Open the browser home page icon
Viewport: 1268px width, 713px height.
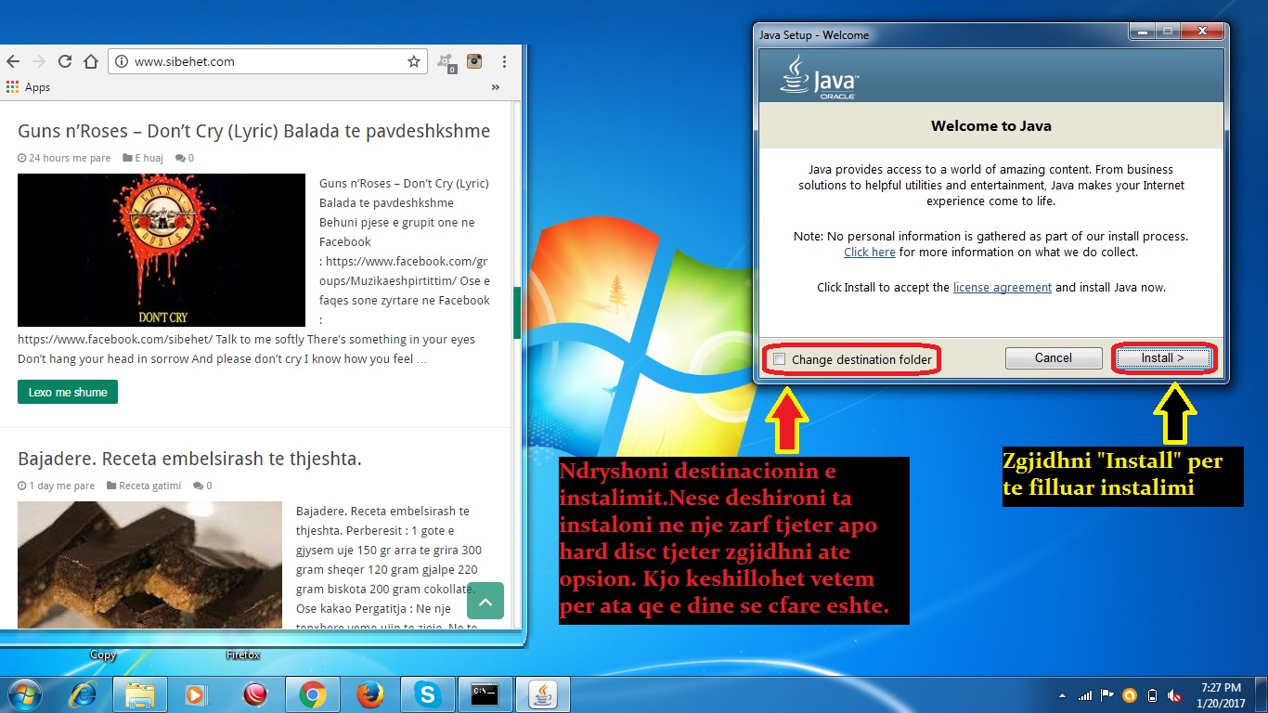pyautogui.click(x=90, y=61)
